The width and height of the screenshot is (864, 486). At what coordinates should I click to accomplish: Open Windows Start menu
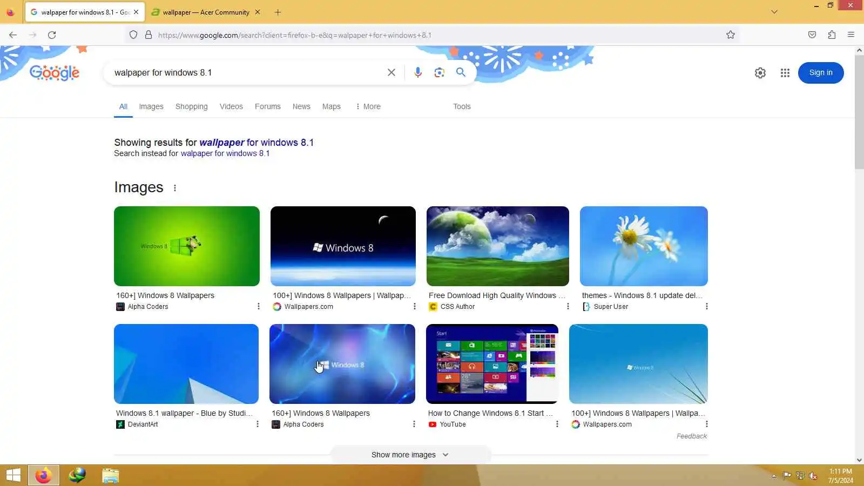[13, 475]
